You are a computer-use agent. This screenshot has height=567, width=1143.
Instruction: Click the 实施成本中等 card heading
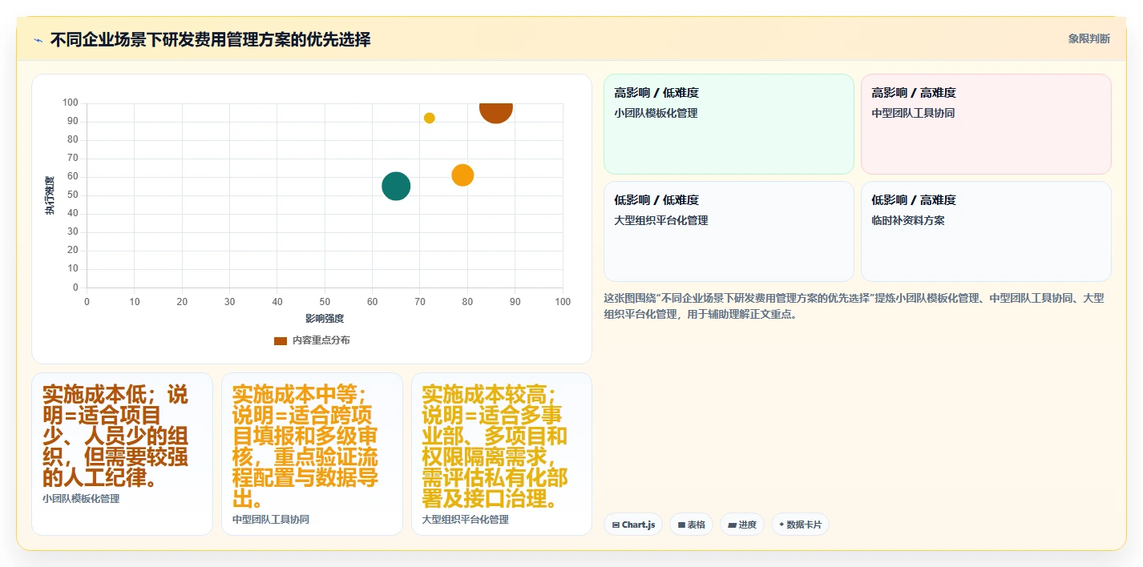coord(305,447)
